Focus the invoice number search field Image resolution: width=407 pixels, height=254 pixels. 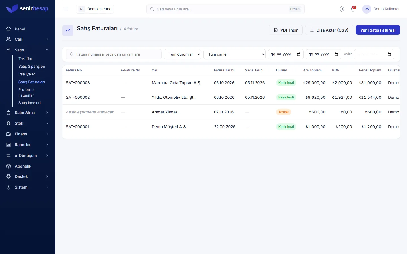(x=114, y=54)
